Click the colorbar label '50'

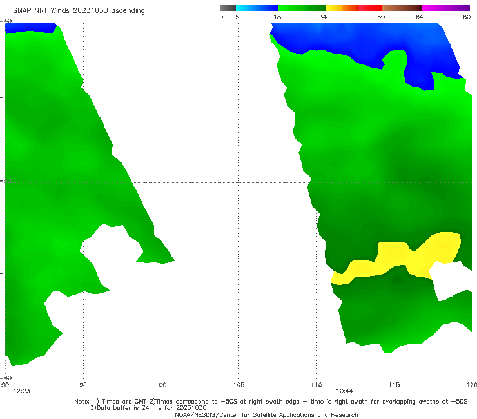(x=381, y=17)
